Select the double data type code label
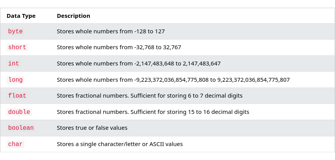 [x=19, y=112]
